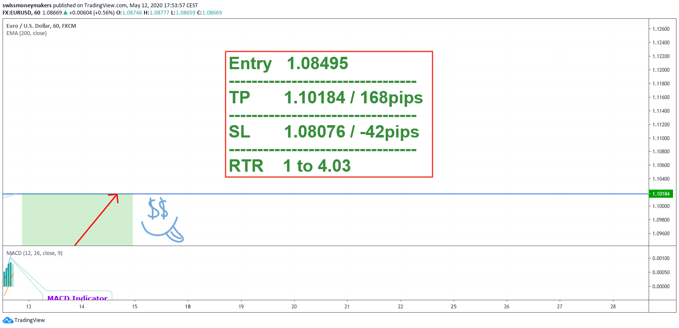Screen dimensions: 679x328
Task: Click 0.00050 on the MACD scale
Action: coord(661,272)
